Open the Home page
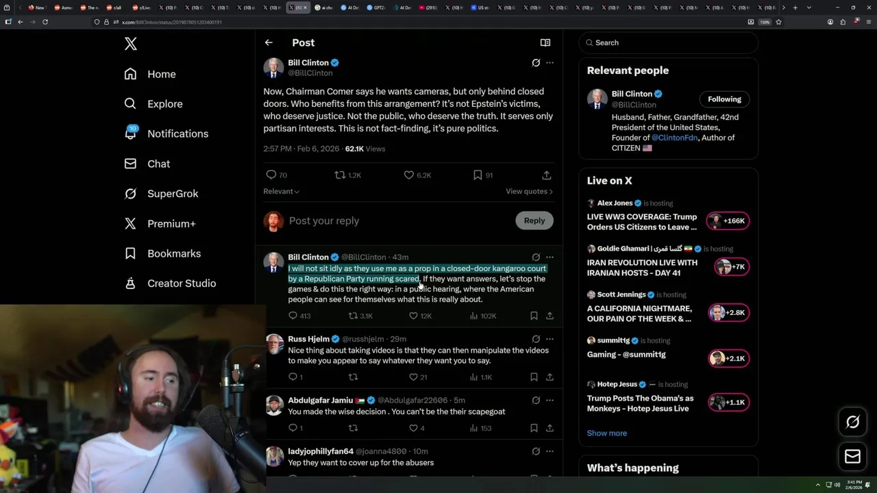 click(150, 74)
